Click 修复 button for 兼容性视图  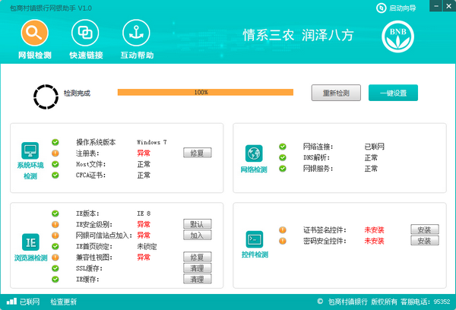pyautogui.click(x=197, y=257)
